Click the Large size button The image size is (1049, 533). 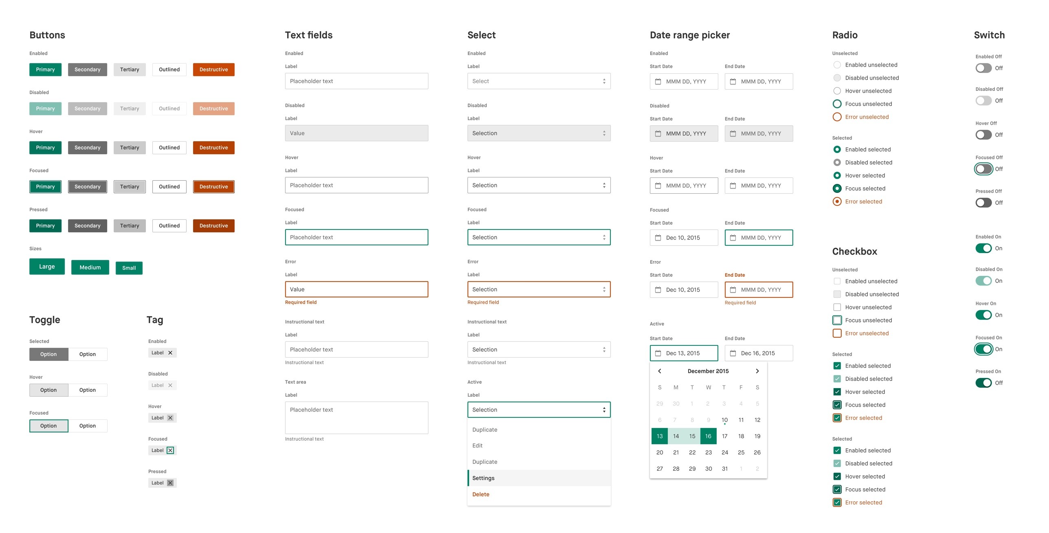click(x=47, y=266)
